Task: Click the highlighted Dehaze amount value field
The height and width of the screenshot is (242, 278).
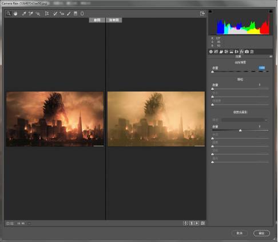Action: pyautogui.click(x=262, y=68)
